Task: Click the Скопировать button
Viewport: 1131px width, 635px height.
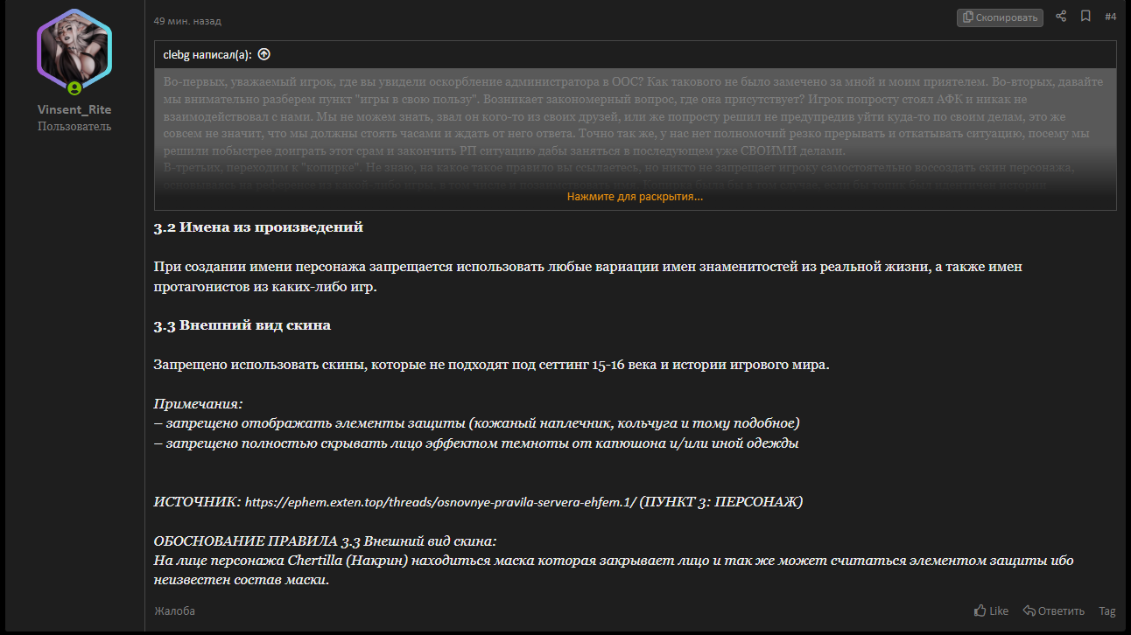Action: tap(1000, 17)
